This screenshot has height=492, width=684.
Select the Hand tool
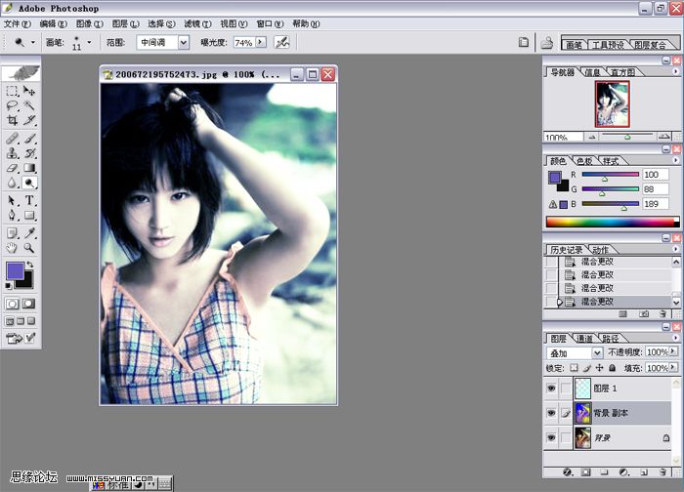coord(12,248)
